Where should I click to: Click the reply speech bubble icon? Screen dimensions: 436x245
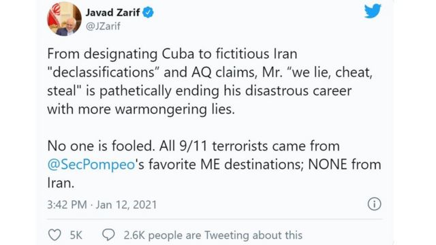coord(108,235)
